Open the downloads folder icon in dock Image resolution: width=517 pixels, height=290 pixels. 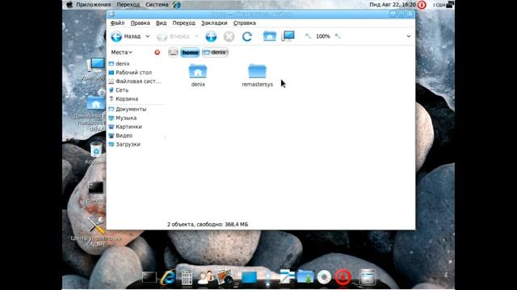(305, 277)
